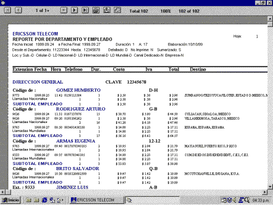Click the 'Costo' column header
Viewport: 273px width, 205px height.
click(118, 69)
